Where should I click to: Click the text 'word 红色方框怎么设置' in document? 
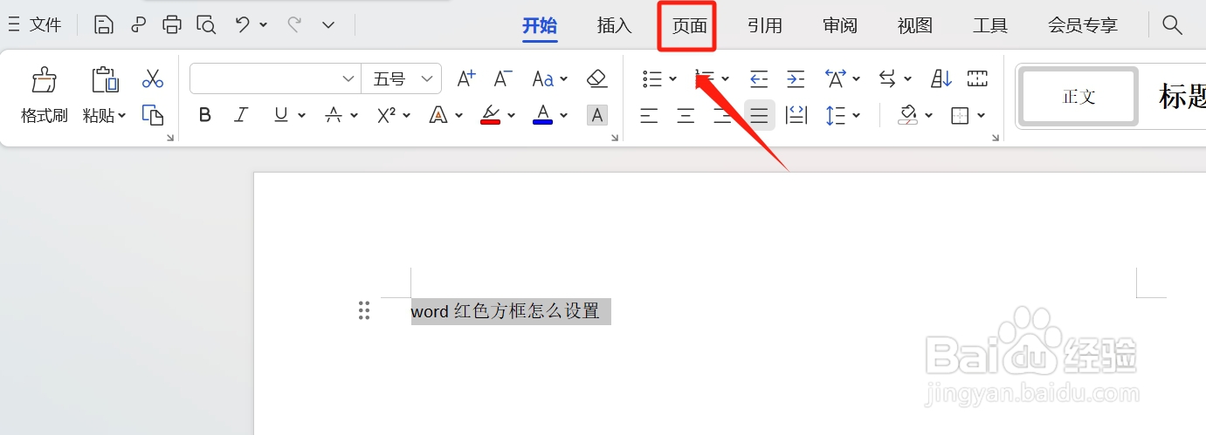coord(506,310)
